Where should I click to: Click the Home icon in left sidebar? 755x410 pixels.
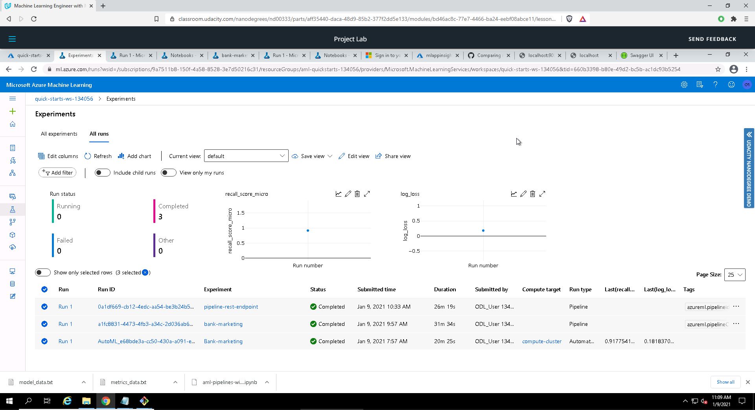point(13,124)
